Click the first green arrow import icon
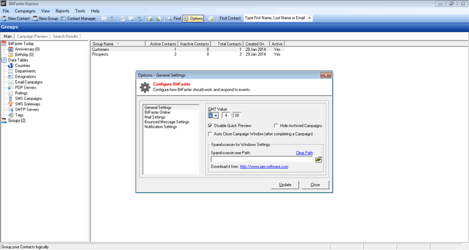Screen dimensions: 469x250 click(x=150, y=19)
